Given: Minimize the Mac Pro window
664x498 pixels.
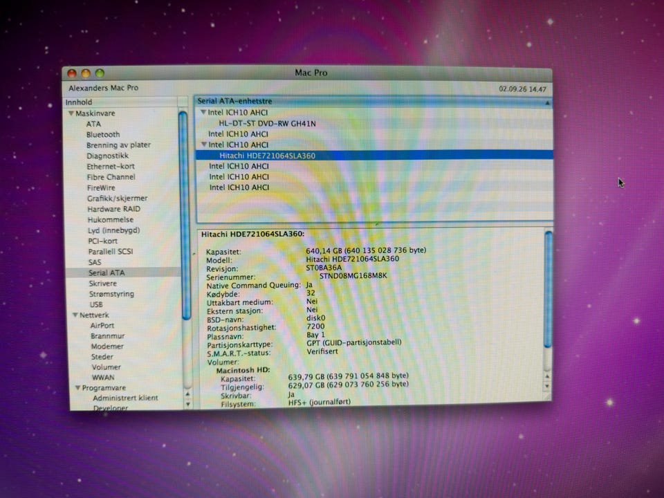Looking at the screenshot, I should click(x=86, y=74).
